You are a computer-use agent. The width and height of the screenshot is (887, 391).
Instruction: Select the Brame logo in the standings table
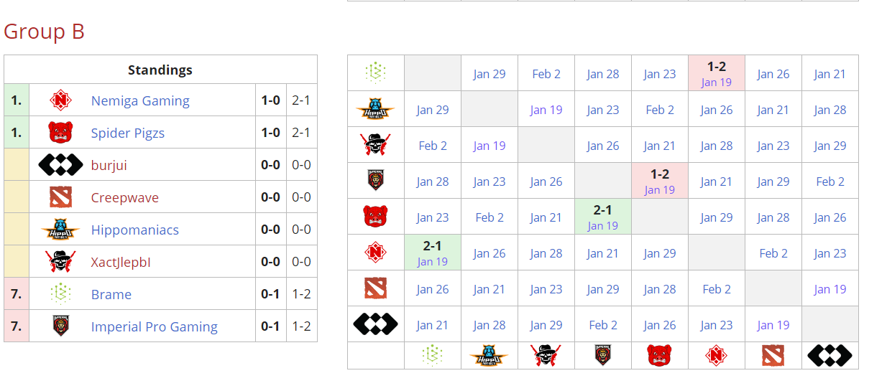(60, 294)
